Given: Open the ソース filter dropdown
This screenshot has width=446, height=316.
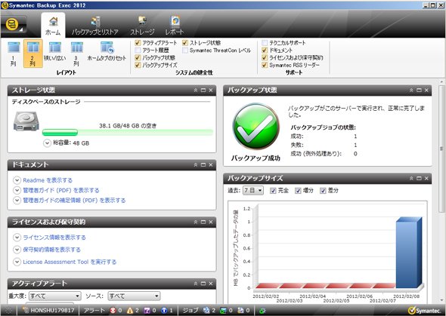Looking at the screenshot, I should [x=134, y=296].
